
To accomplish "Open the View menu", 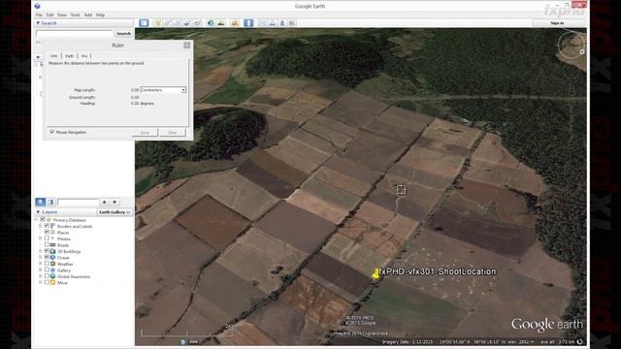I will pyautogui.click(x=62, y=15).
